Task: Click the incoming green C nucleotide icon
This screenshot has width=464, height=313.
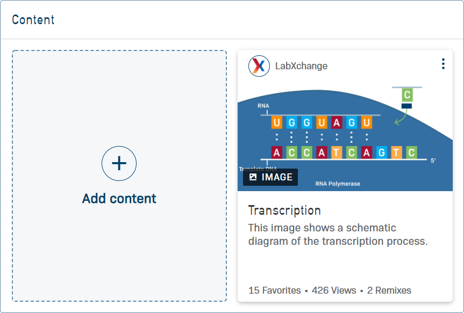Action: [407, 96]
